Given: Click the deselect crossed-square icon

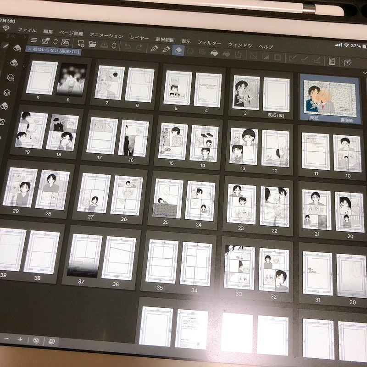Looking at the screenshot, I should pyautogui.click(x=254, y=56).
